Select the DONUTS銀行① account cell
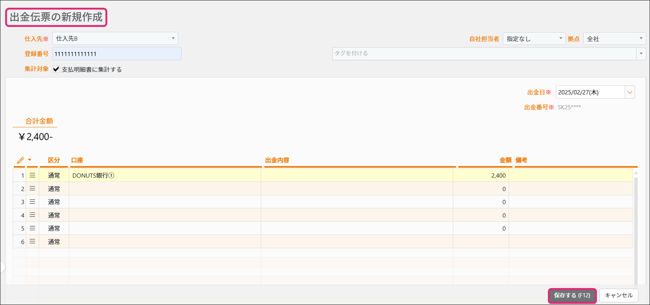Image resolution: width=650 pixels, height=305 pixels. [x=165, y=175]
